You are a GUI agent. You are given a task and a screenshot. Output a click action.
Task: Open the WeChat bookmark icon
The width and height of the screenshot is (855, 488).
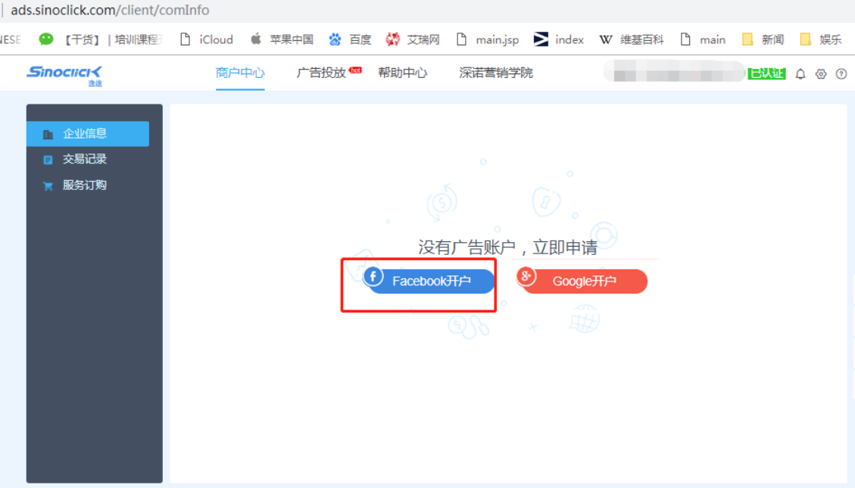point(46,39)
